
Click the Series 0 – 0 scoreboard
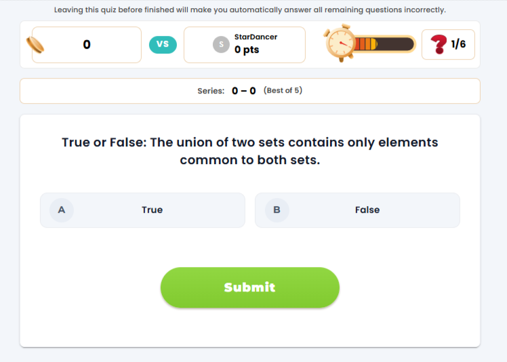[244, 91]
